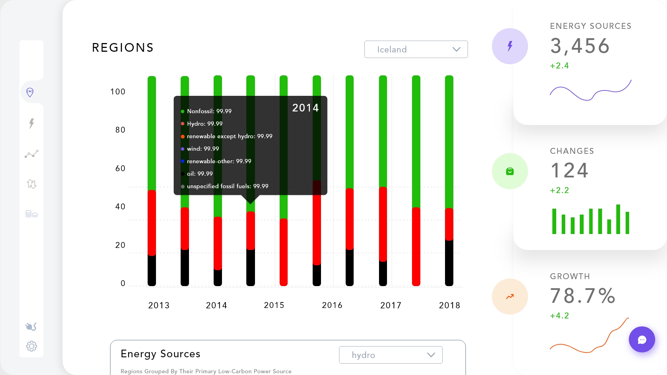Viewport: 667px width, 375px height.
Task: Click the Growth 78.7% value
Action: pyautogui.click(x=583, y=296)
